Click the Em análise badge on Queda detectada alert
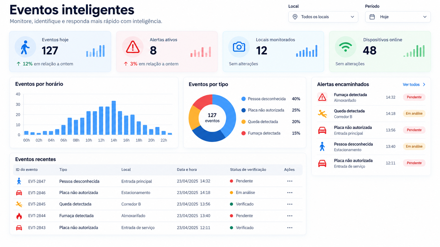440x247 pixels. (x=414, y=113)
